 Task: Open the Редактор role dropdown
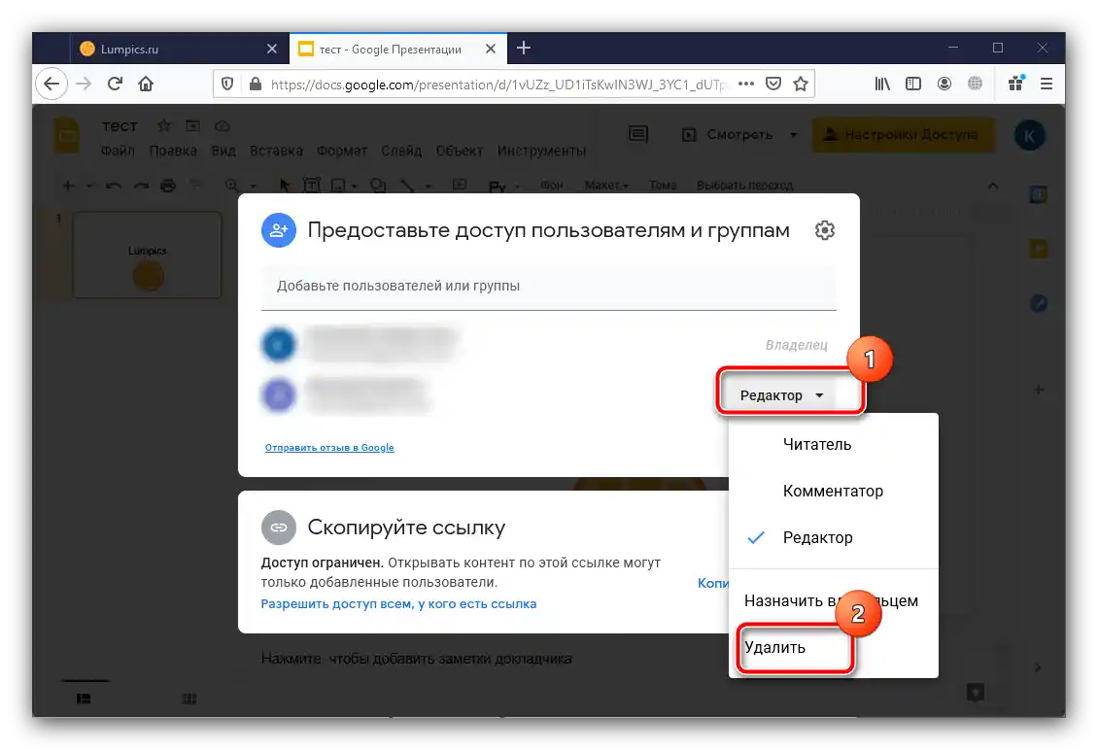click(x=781, y=395)
